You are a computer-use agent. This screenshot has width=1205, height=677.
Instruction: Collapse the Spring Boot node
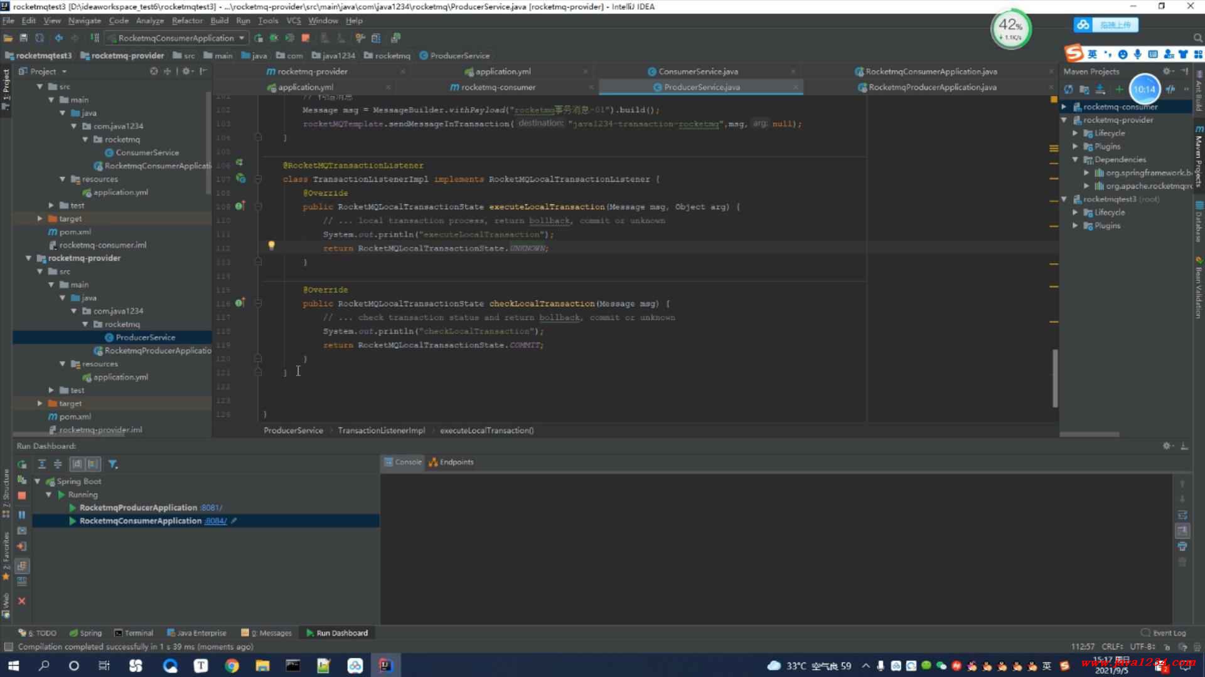tap(37, 481)
